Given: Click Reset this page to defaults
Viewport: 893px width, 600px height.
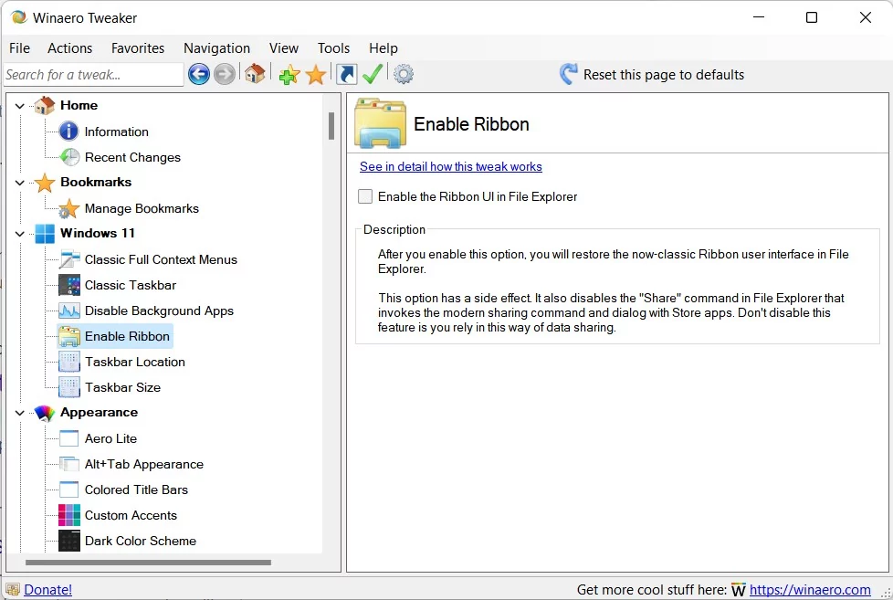Looking at the screenshot, I should (x=664, y=75).
